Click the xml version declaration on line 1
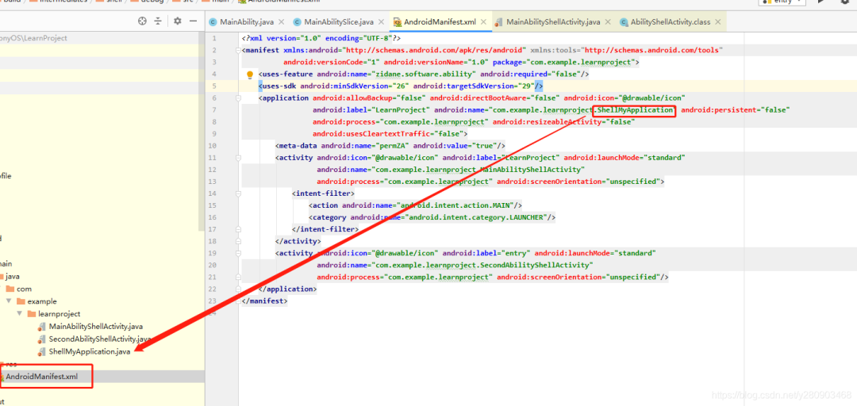The image size is (857, 406). pos(321,38)
